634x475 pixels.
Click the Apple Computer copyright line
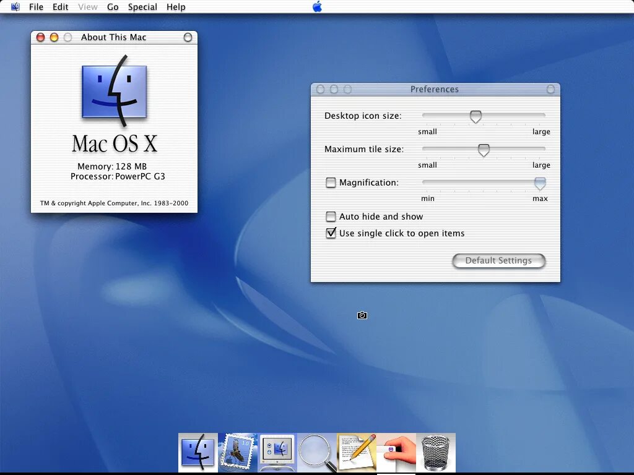click(114, 203)
